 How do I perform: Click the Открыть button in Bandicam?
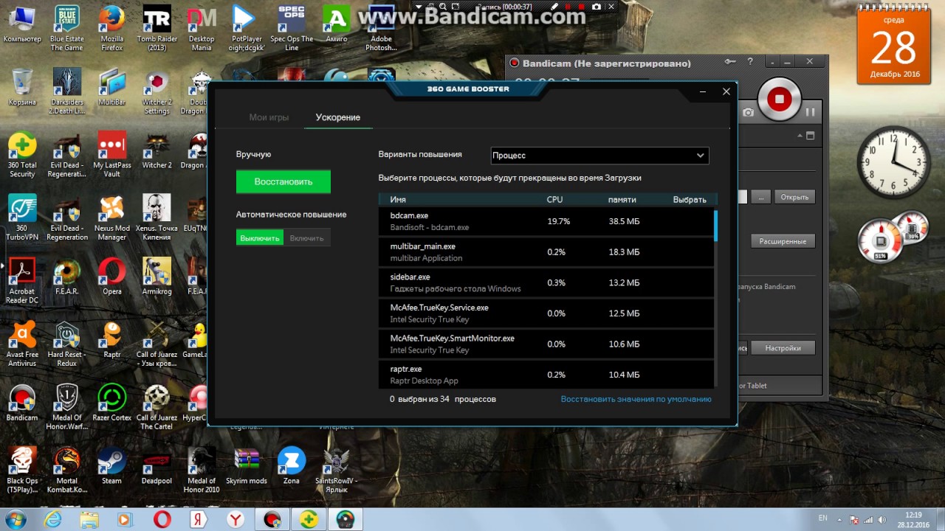[x=795, y=197]
